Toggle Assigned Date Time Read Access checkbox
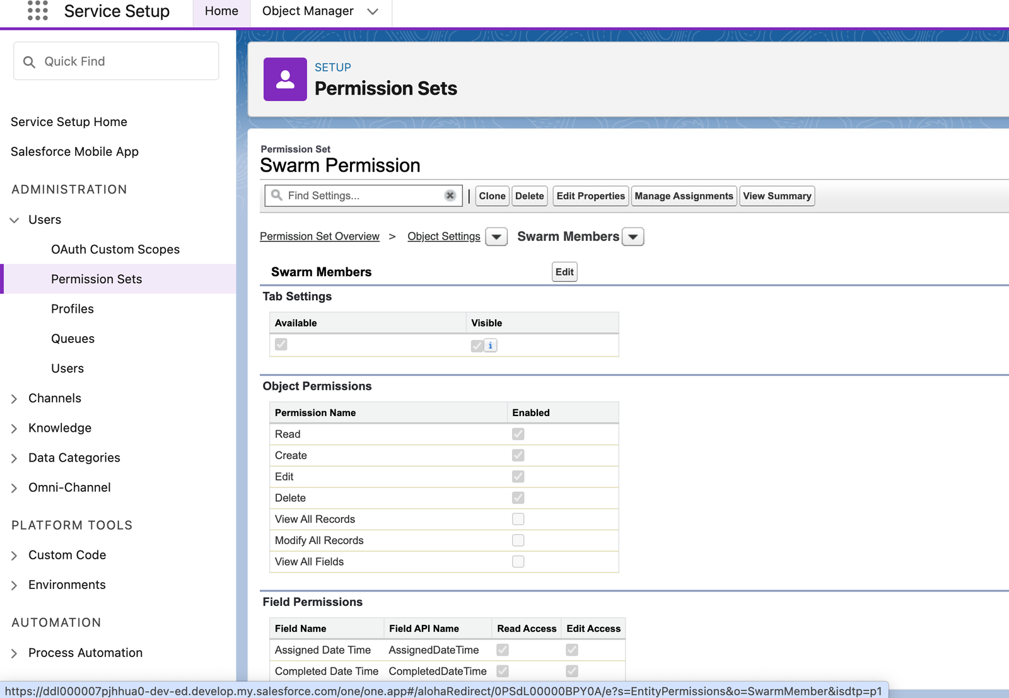 coord(503,649)
